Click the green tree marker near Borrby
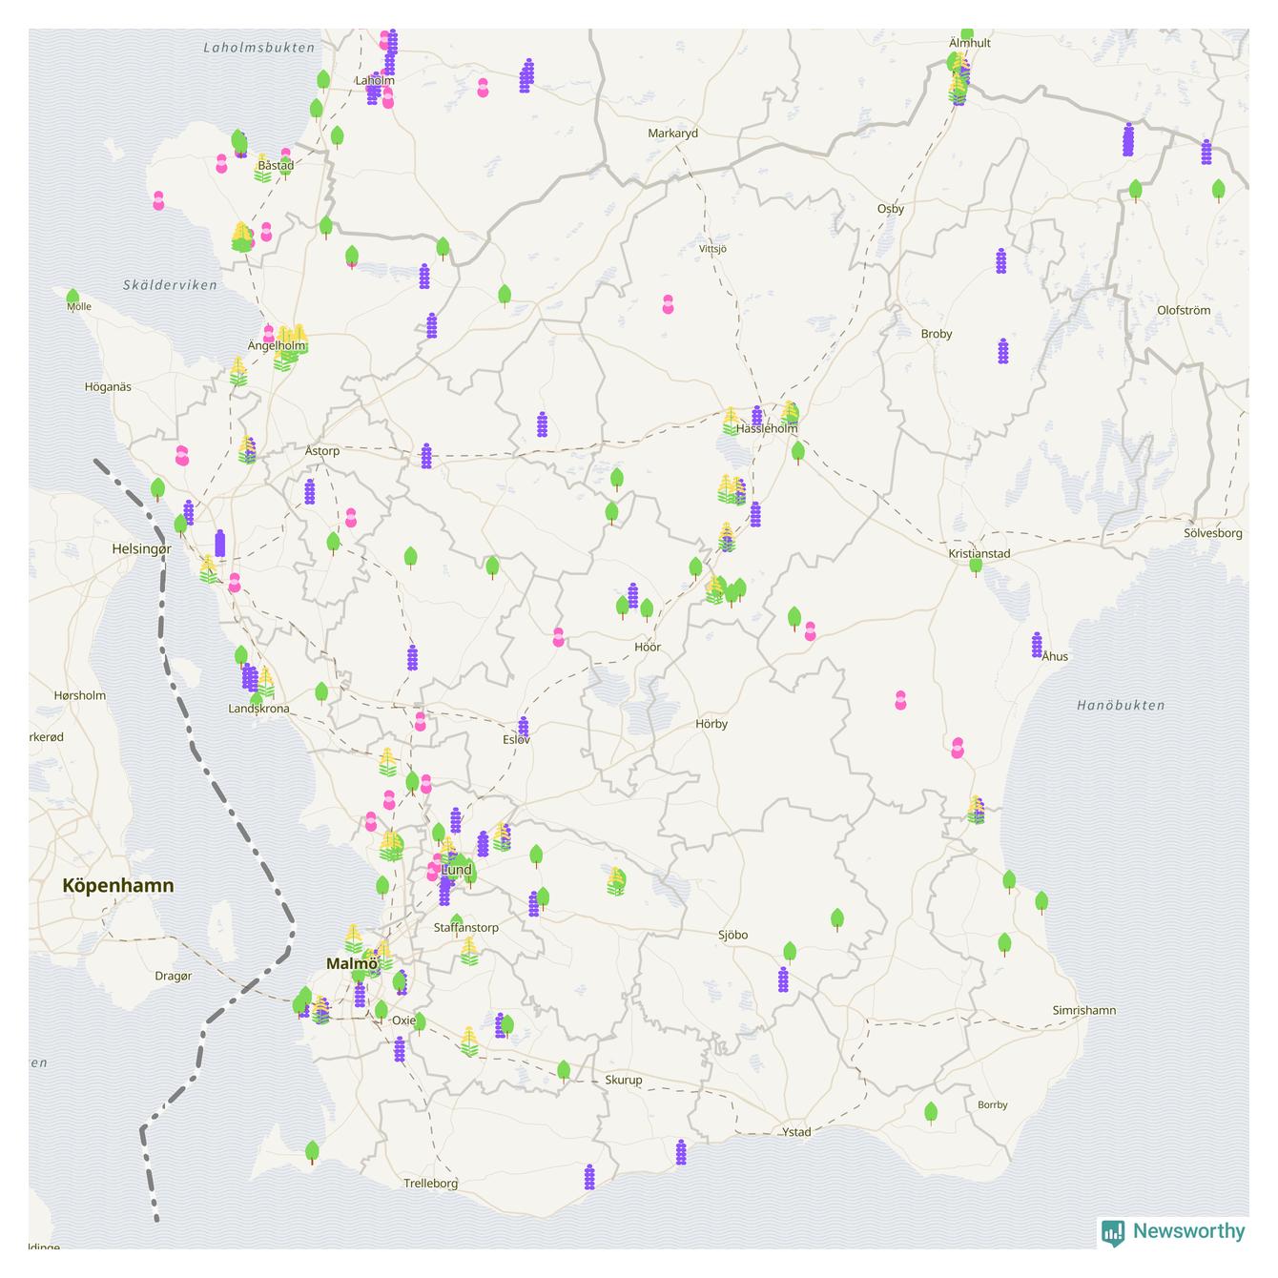 coord(931,1113)
